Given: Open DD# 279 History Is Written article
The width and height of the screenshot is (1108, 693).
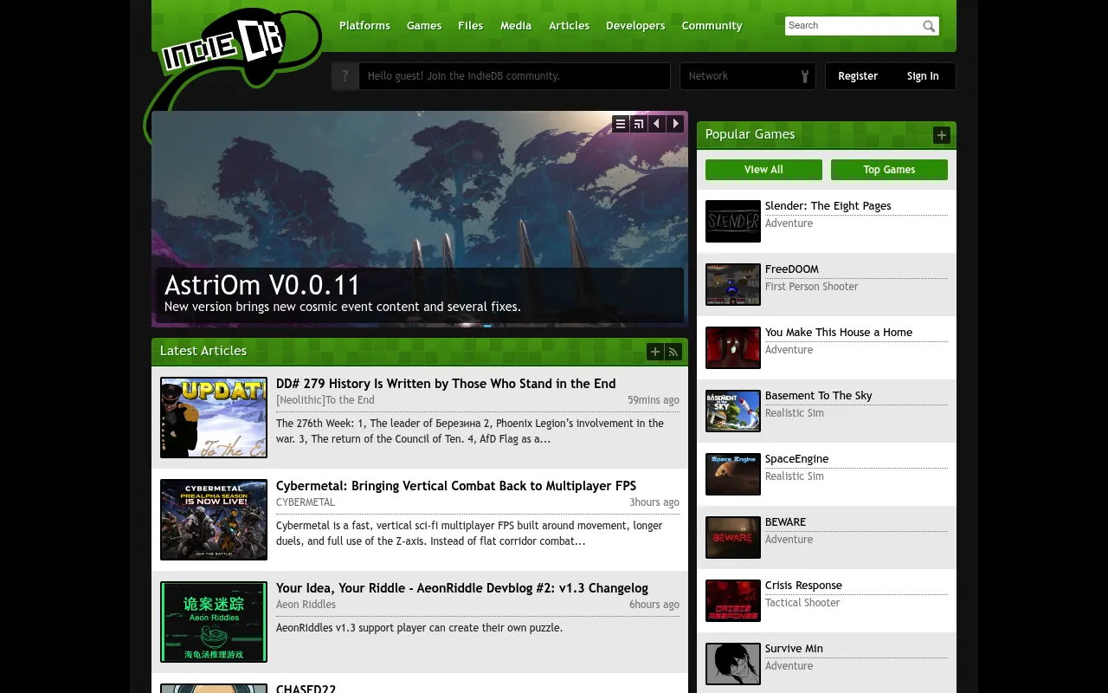Looking at the screenshot, I should [x=446, y=384].
